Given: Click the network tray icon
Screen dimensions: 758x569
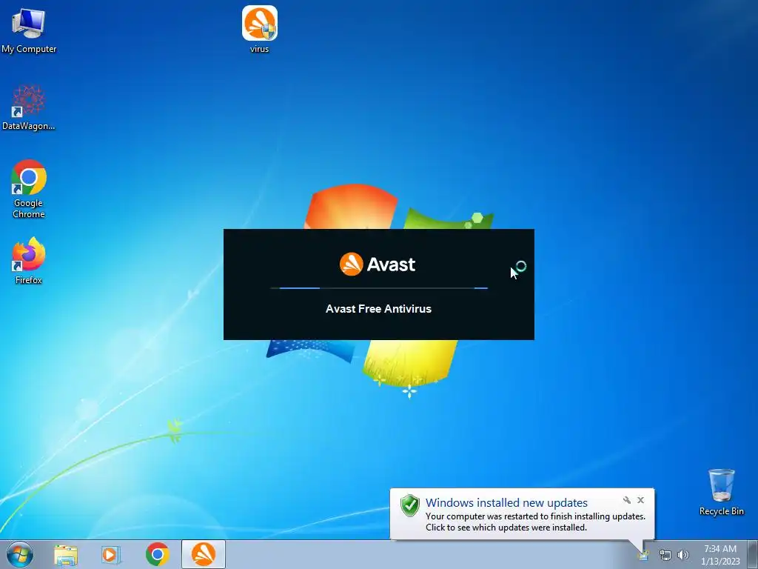Looking at the screenshot, I should pyautogui.click(x=665, y=555).
